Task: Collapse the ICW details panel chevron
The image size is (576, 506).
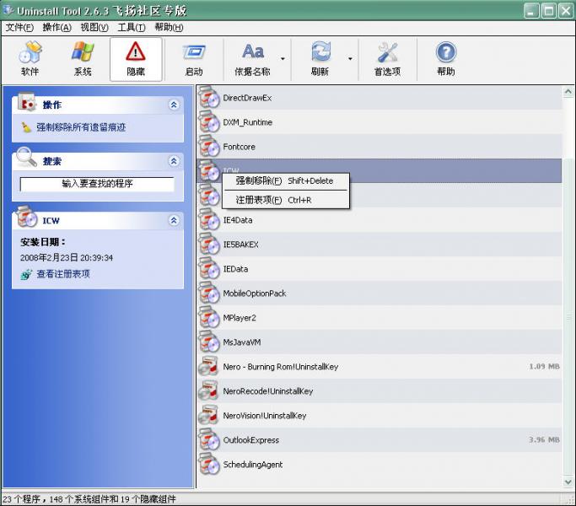Action: pos(174,220)
